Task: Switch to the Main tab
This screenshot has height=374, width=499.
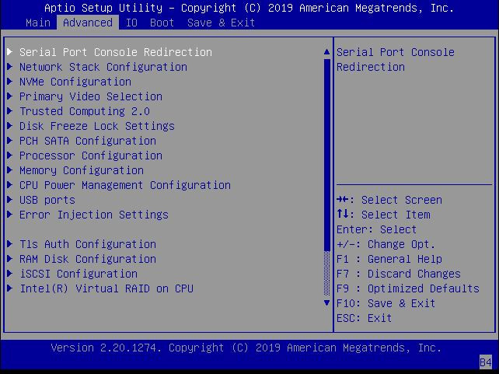Action: coord(37,23)
